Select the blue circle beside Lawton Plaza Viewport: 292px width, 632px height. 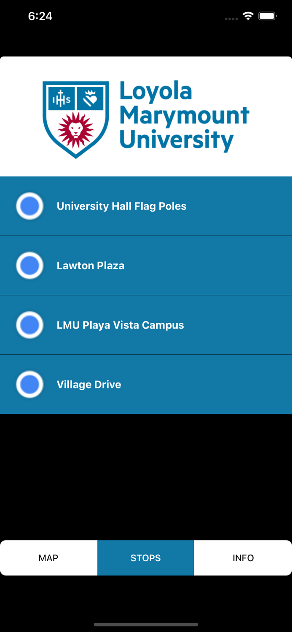click(x=29, y=265)
